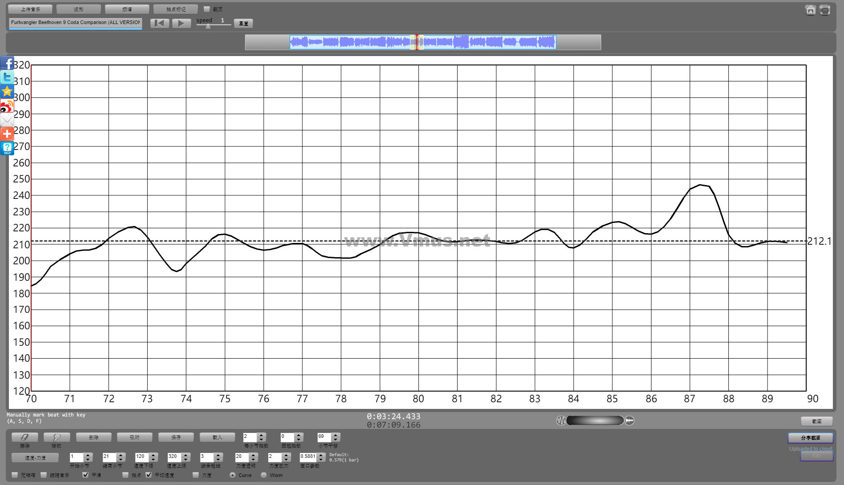This screenshot has height=485, width=844.
Task: Click the sine wave icon left of gradient bar
Action: coord(561,420)
